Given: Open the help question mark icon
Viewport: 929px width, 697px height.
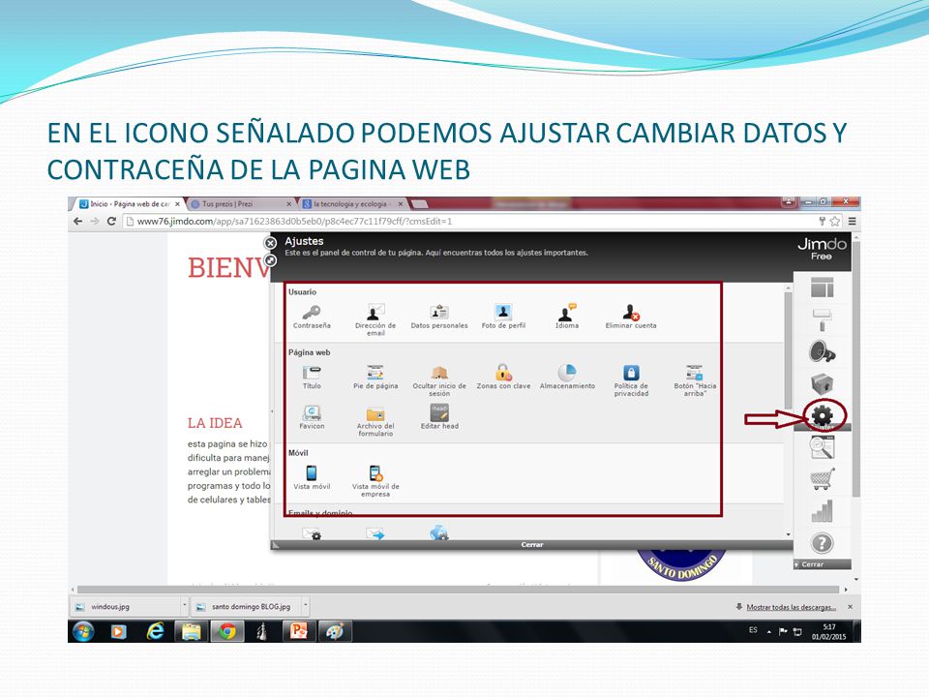Looking at the screenshot, I should coord(822,543).
